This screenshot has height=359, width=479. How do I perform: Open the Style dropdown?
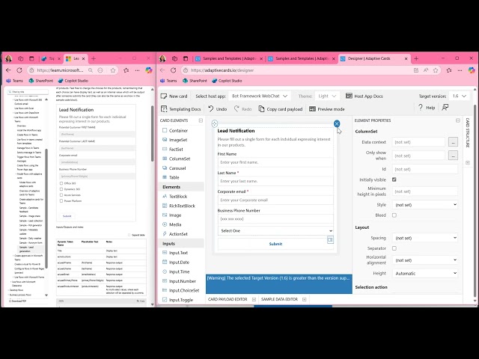pos(425,205)
